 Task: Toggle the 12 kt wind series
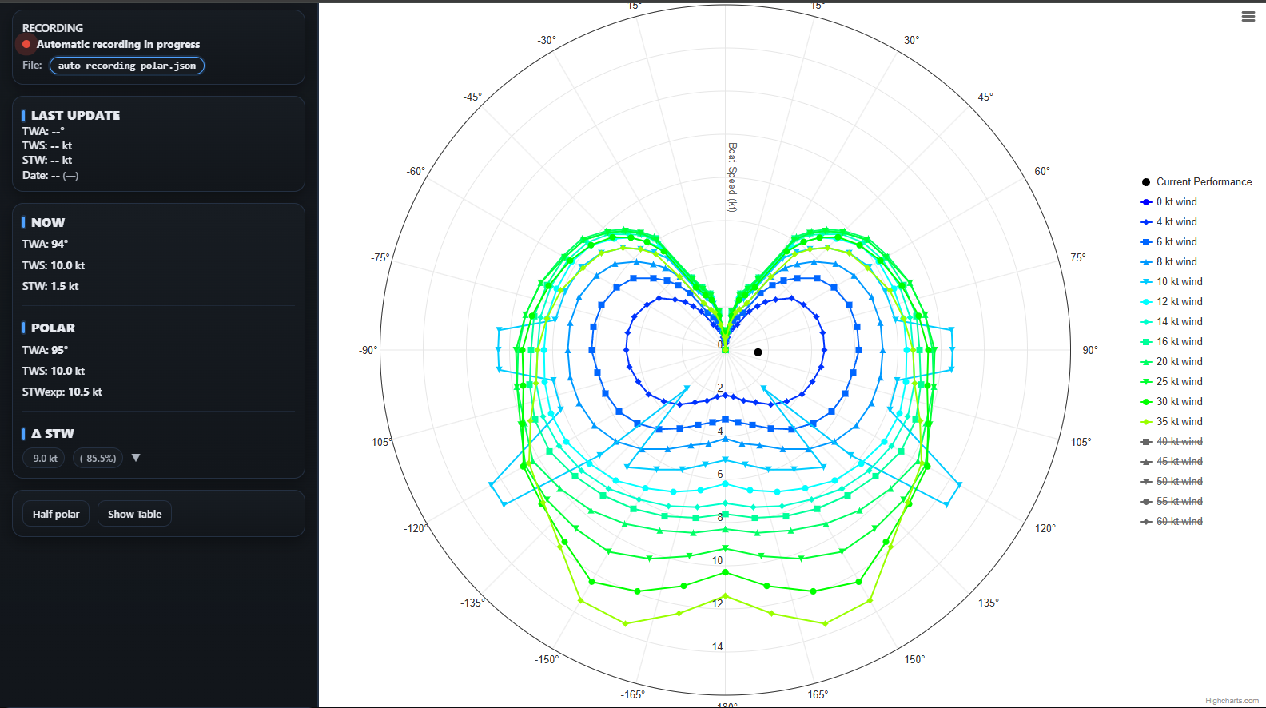[x=1172, y=301]
